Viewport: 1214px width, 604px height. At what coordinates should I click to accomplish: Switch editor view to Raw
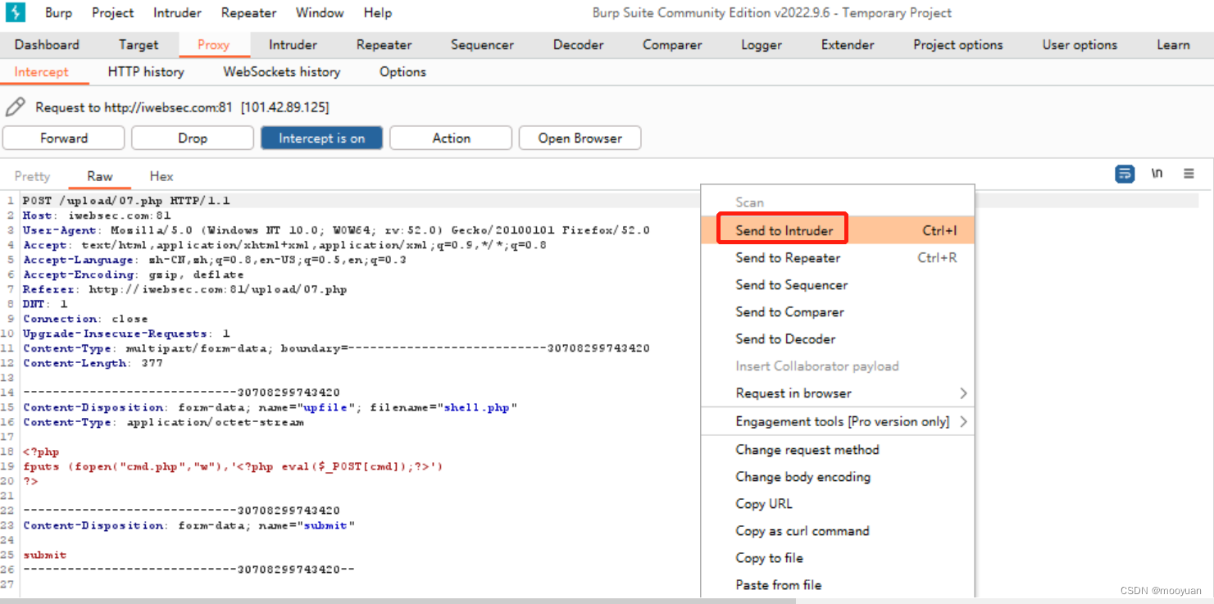coord(100,176)
